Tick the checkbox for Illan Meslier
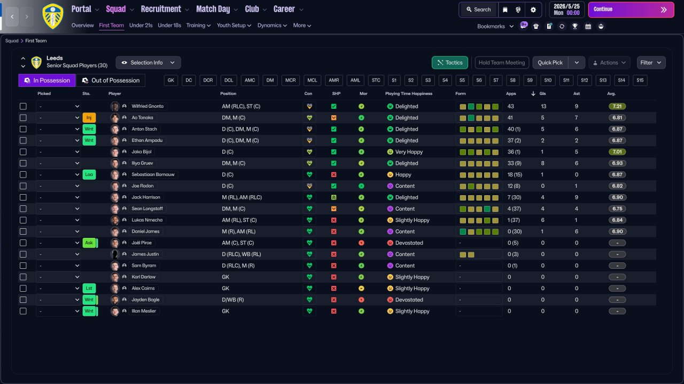This screenshot has width=684, height=384. [23, 311]
